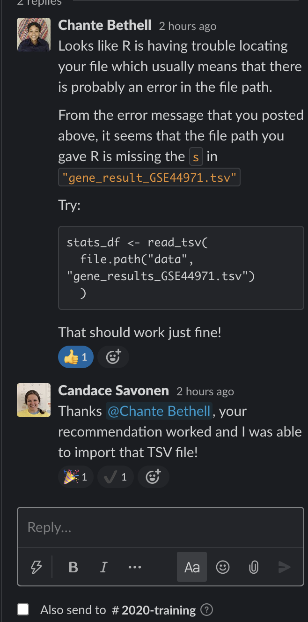The width and height of the screenshot is (308, 622).
Task: Toggle bold formatting in reply box
Action: [x=73, y=567]
